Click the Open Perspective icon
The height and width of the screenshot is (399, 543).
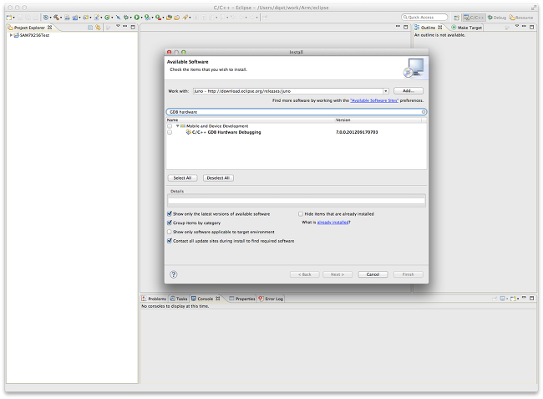pos(457,18)
